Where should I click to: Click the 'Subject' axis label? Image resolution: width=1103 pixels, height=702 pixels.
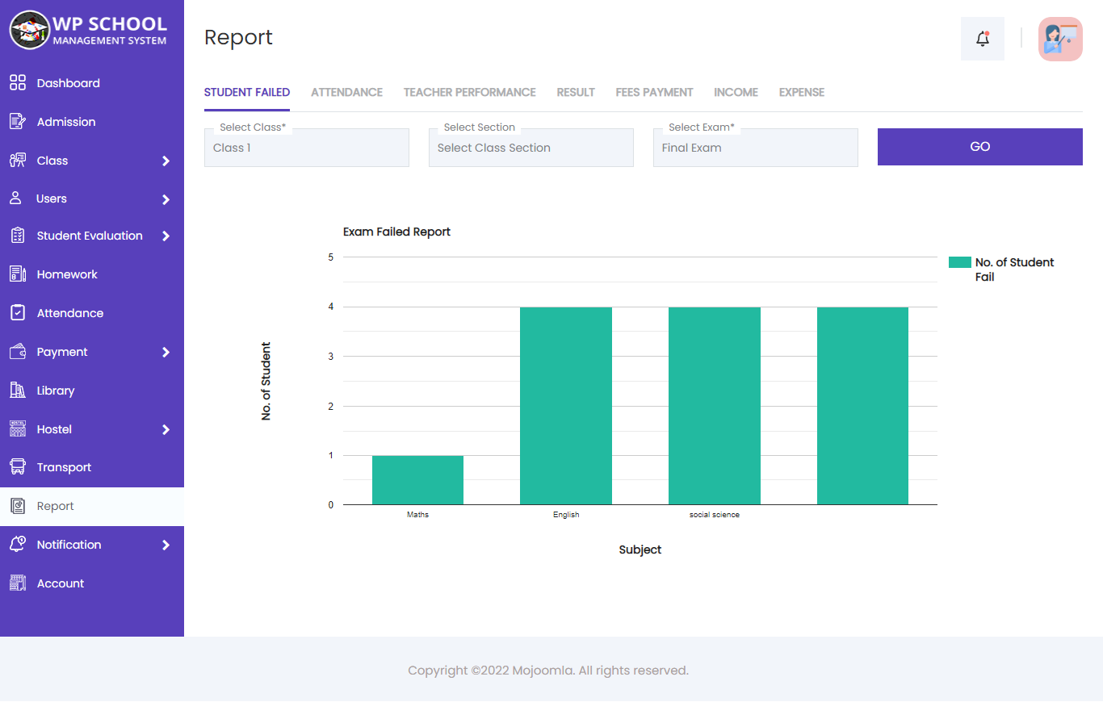pyautogui.click(x=640, y=549)
